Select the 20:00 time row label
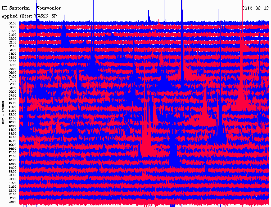 (x=12, y=175)
